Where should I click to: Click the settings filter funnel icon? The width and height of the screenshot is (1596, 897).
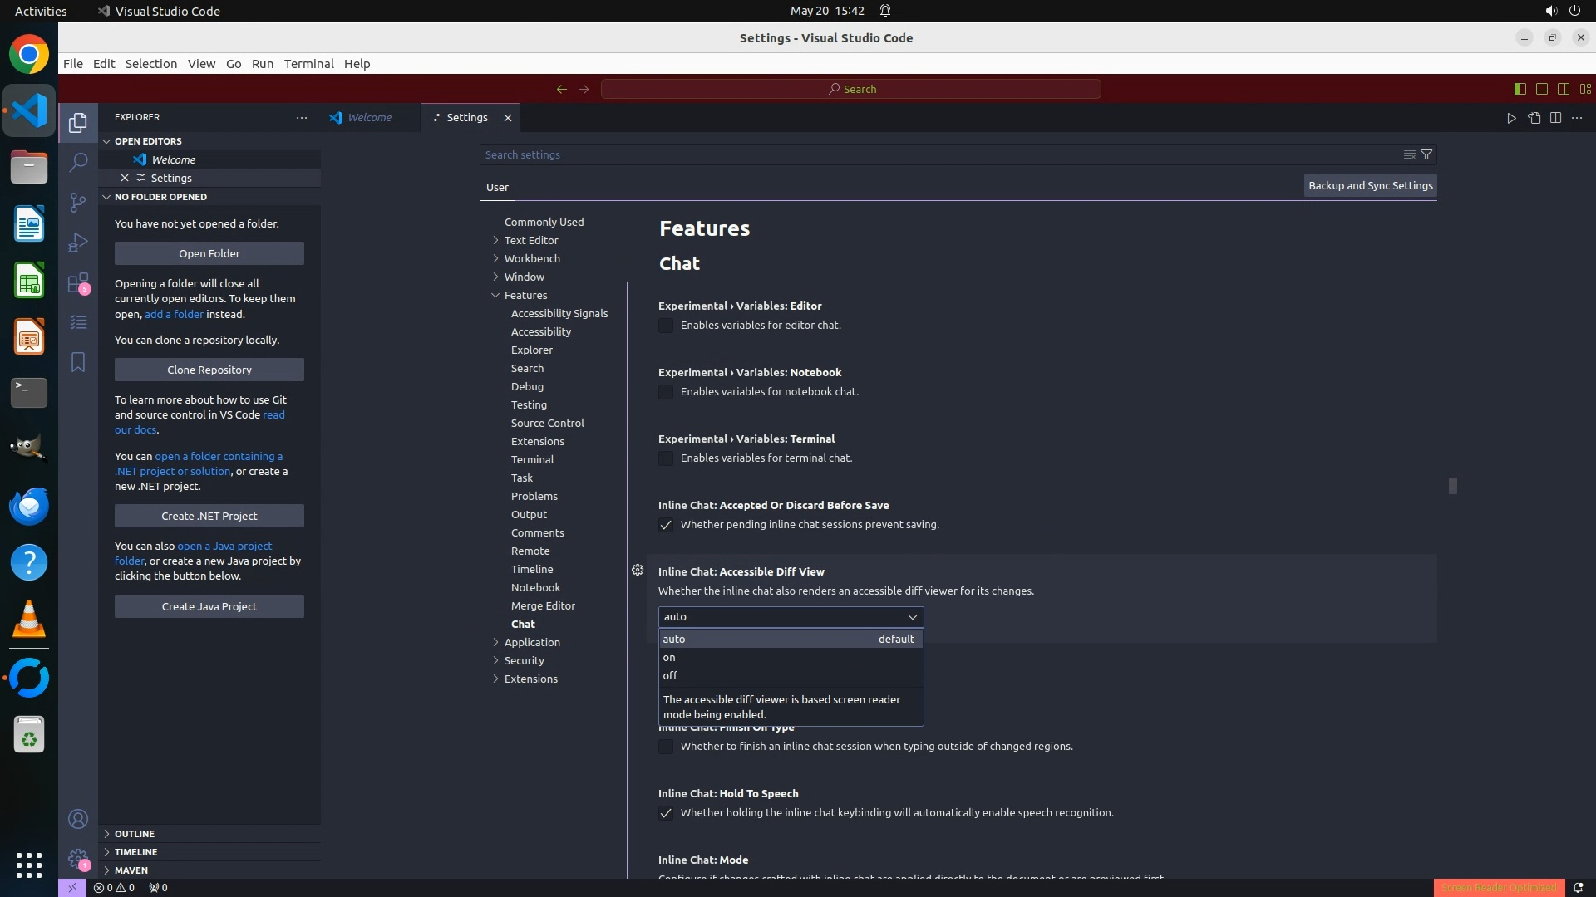click(x=1426, y=154)
